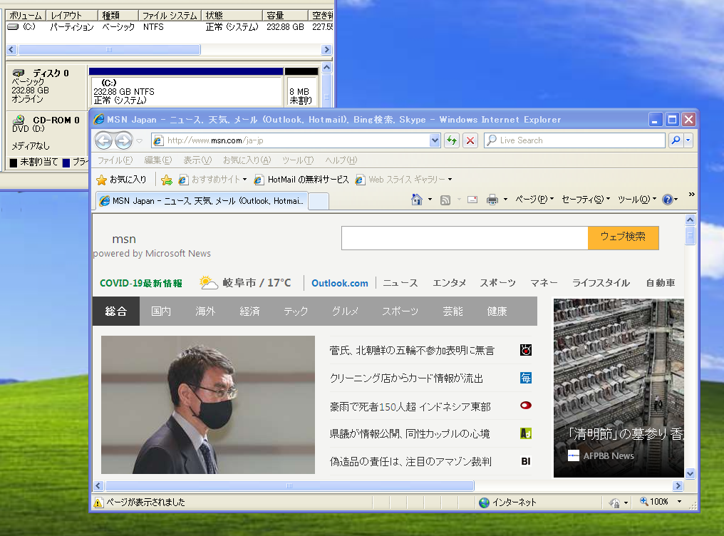Click the IE horizontal scrollbar thumb
The height and width of the screenshot is (536, 724).
(x=289, y=485)
